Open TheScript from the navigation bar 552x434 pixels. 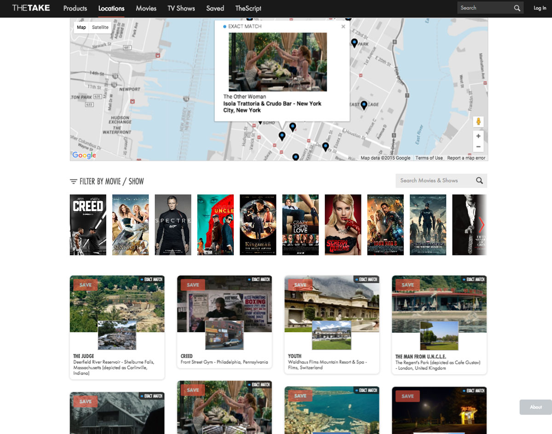248,8
